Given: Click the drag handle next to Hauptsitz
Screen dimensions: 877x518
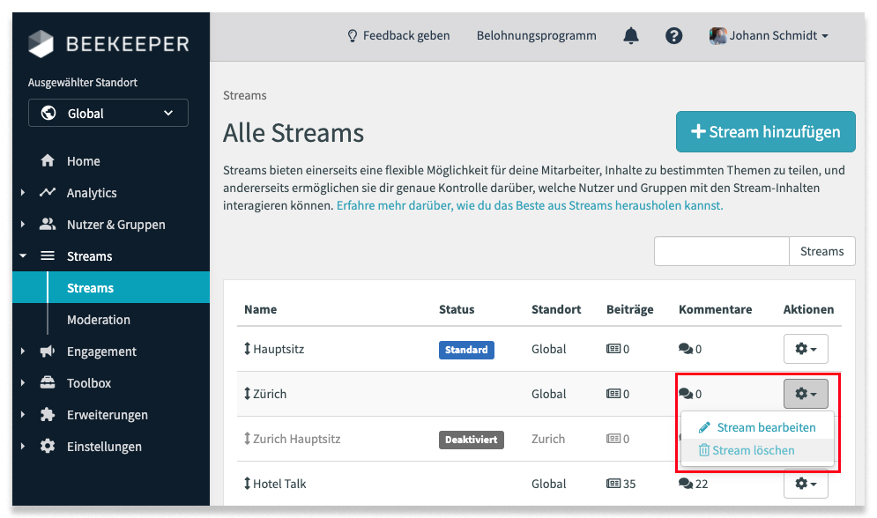Looking at the screenshot, I should [248, 350].
